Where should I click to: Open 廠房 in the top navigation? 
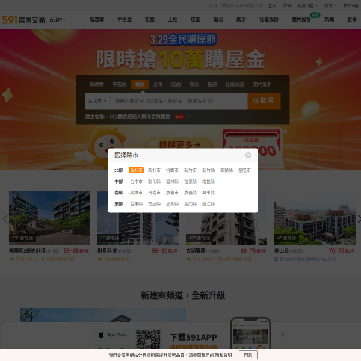click(241, 20)
